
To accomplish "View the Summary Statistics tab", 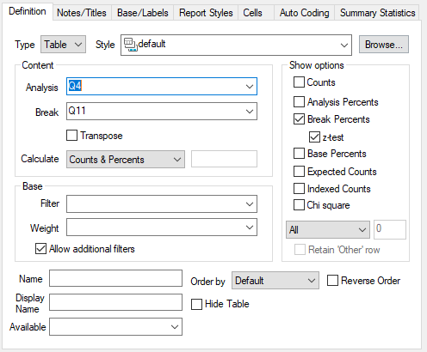I will tap(378, 13).
